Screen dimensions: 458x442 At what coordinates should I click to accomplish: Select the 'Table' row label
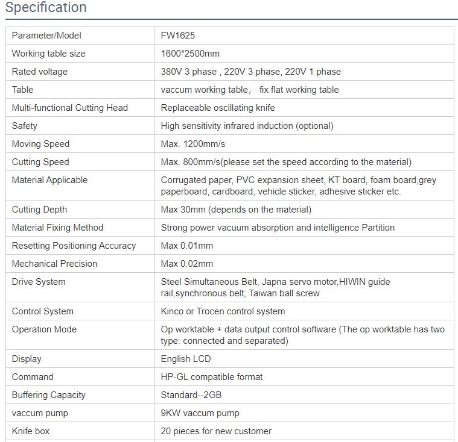(22, 90)
